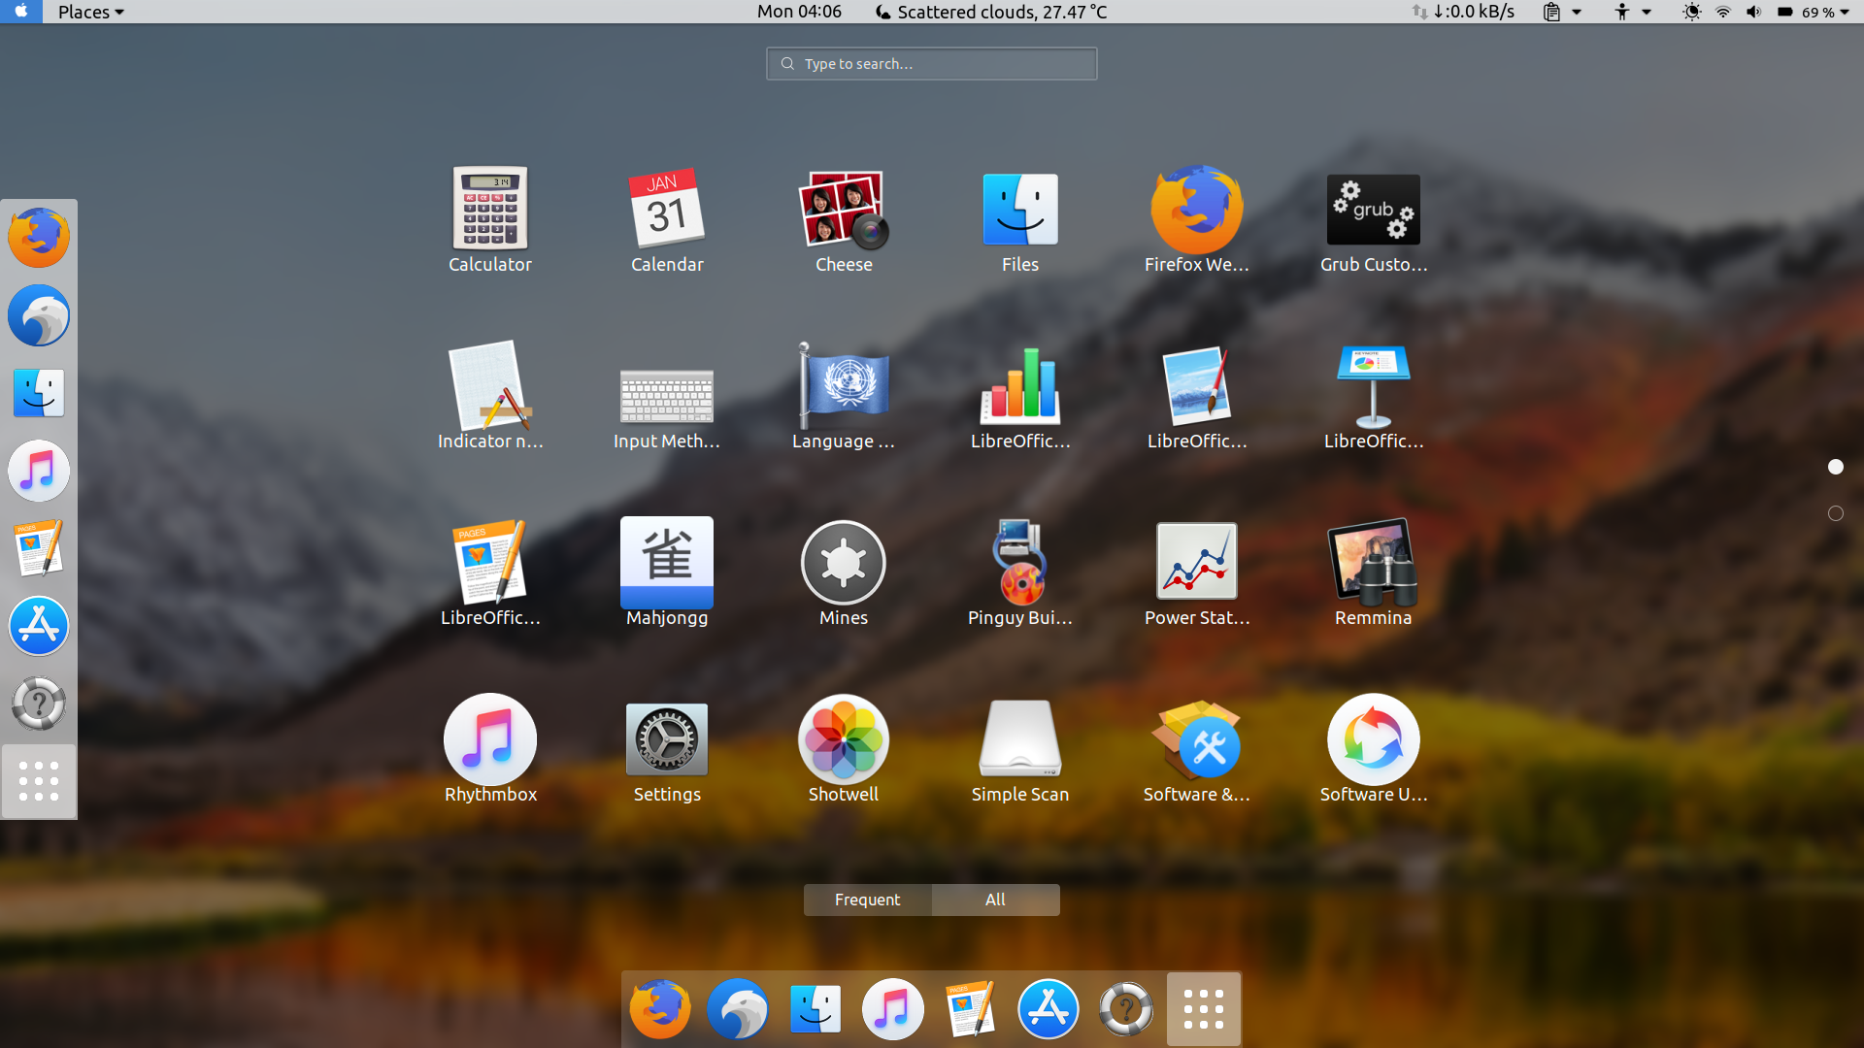Mute audio via the speaker icon
The image size is (1864, 1048).
click(x=1753, y=12)
